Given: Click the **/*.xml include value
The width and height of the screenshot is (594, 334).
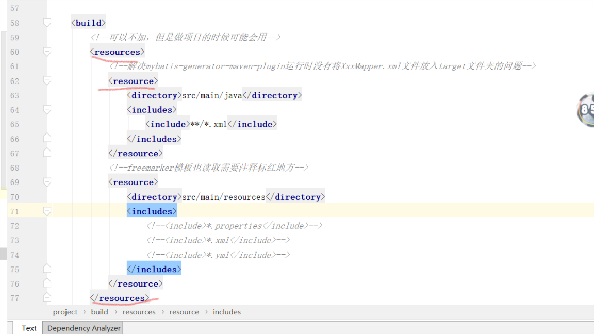Looking at the screenshot, I should [208, 124].
